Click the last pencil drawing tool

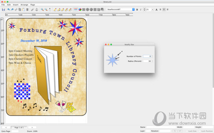(x=70, y=10)
